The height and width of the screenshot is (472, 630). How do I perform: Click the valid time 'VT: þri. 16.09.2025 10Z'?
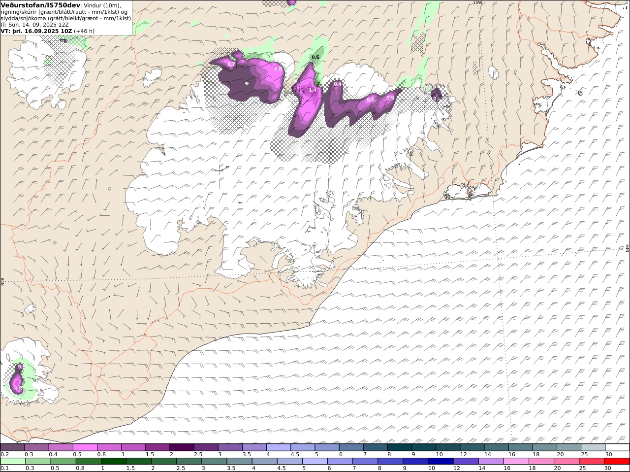36,31
